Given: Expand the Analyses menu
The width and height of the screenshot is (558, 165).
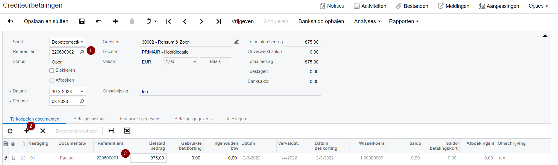Looking at the screenshot, I should 367,21.
